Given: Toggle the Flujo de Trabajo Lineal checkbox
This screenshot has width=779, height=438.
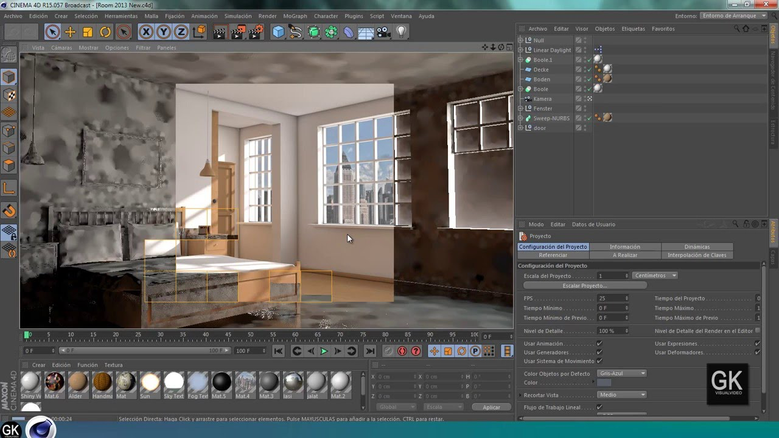Looking at the screenshot, I should click(599, 407).
